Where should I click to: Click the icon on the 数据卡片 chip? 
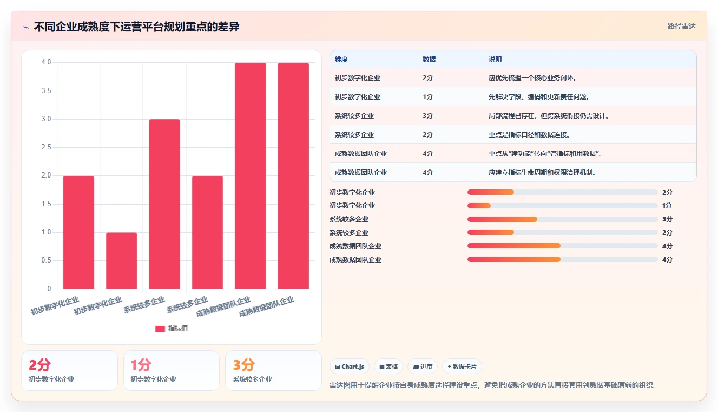(449, 367)
